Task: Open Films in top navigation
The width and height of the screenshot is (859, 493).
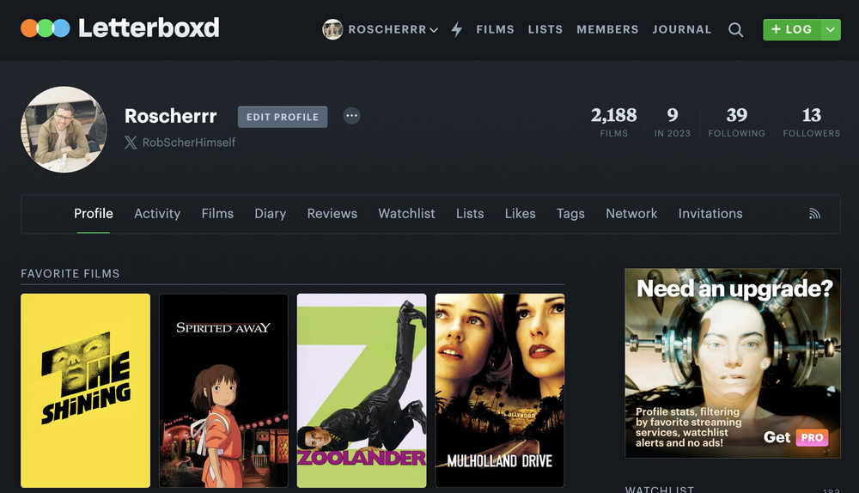Action: [496, 29]
